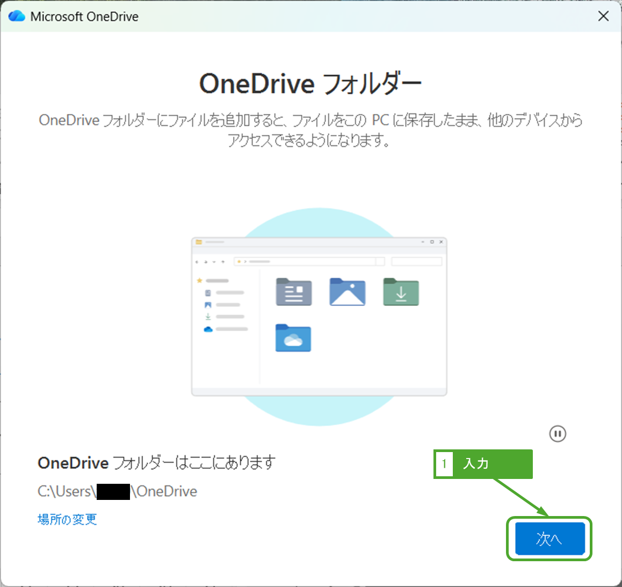622x587 pixels.
Task: Select the blue pictures folder icon
Action: [347, 292]
